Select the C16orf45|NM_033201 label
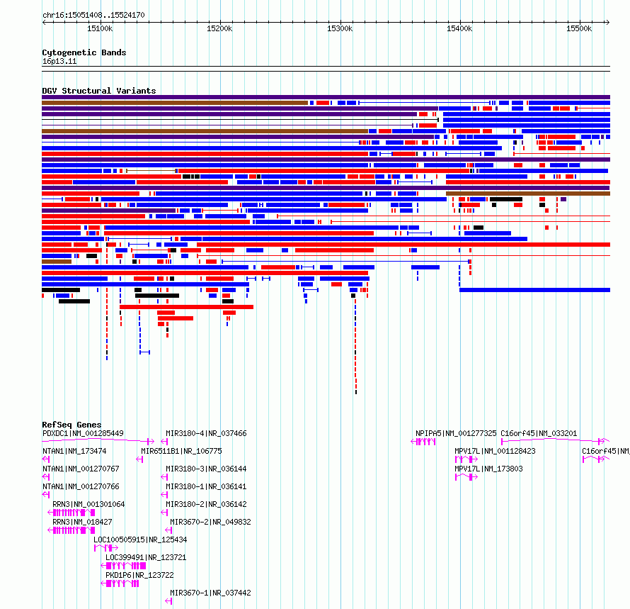630x609 pixels. click(539, 433)
